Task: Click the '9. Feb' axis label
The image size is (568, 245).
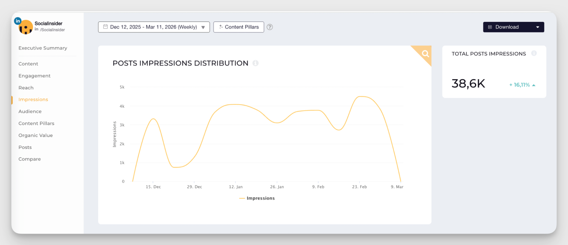Action: coord(318,187)
